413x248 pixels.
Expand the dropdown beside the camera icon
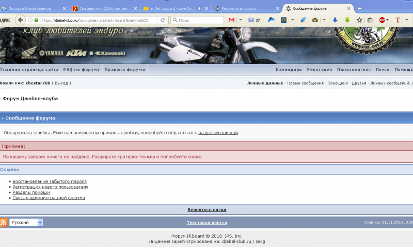click(x=323, y=20)
